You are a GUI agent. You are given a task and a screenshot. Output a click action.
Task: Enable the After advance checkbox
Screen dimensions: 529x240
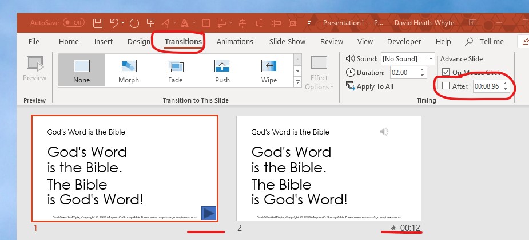(446, 86)
